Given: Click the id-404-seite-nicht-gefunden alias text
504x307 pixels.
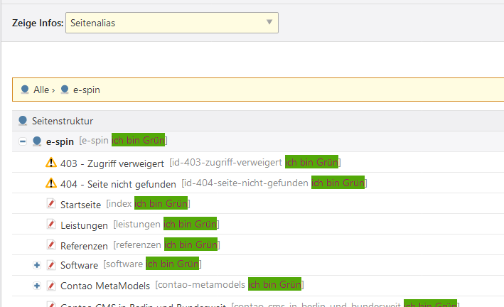Looking at the screenshot, I should [x=246, y=183].
